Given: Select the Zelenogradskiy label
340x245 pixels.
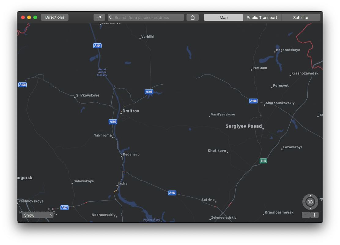Looking at the screenshot, I should point(224,218).
